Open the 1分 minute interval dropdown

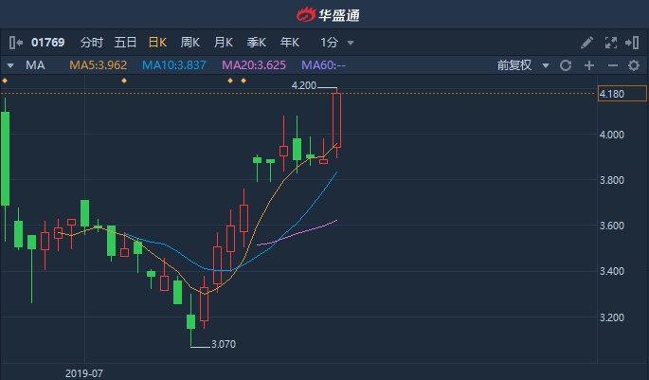(337, 43)
